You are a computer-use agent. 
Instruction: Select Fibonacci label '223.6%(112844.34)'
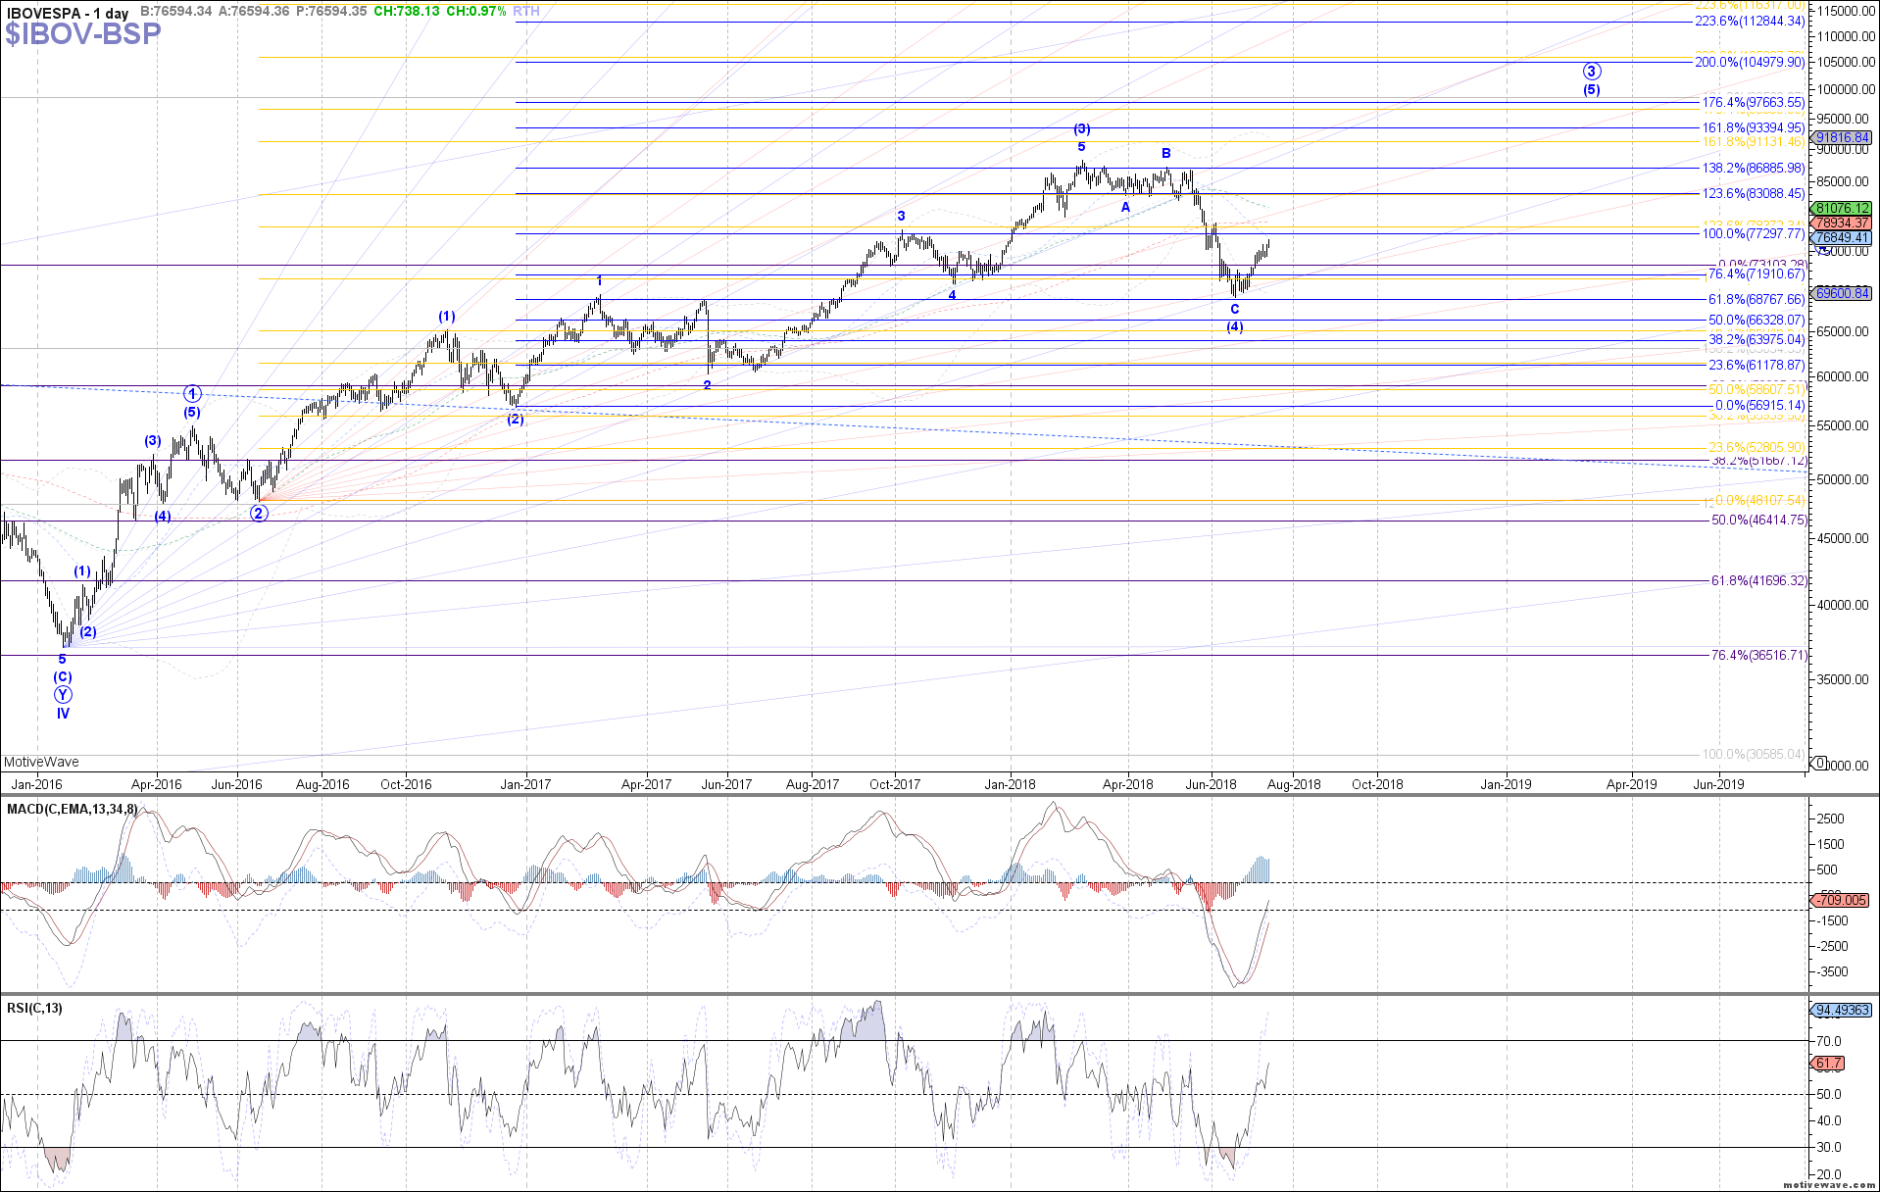pos(1750,22)
